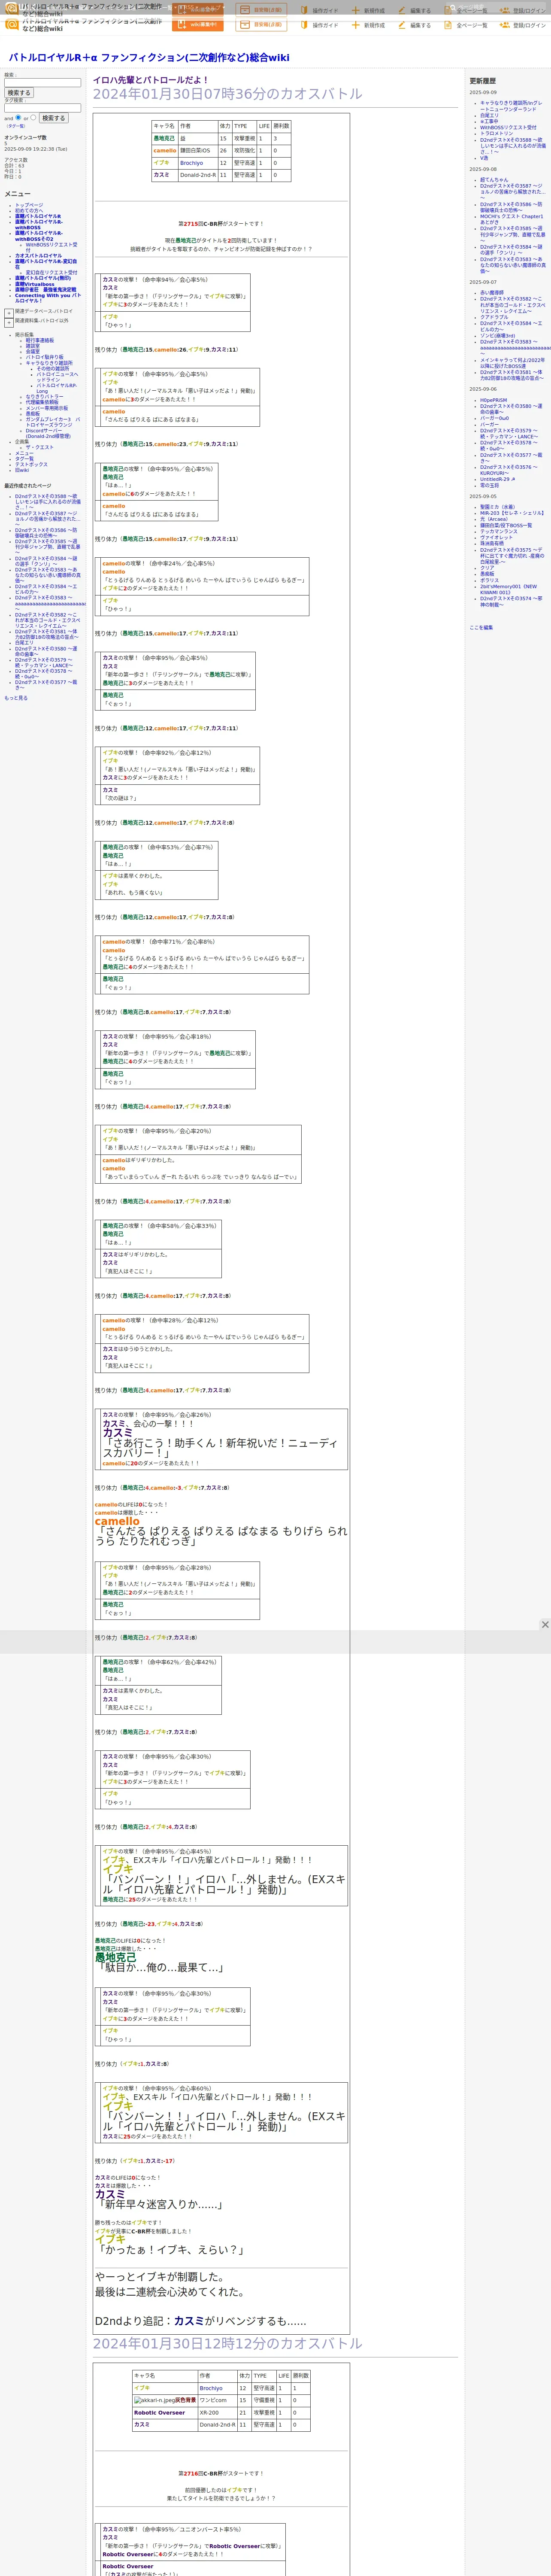551x2576 pixels.
Task: Open 変幻自在リクエスト受付 link
Action: point(51,273)
